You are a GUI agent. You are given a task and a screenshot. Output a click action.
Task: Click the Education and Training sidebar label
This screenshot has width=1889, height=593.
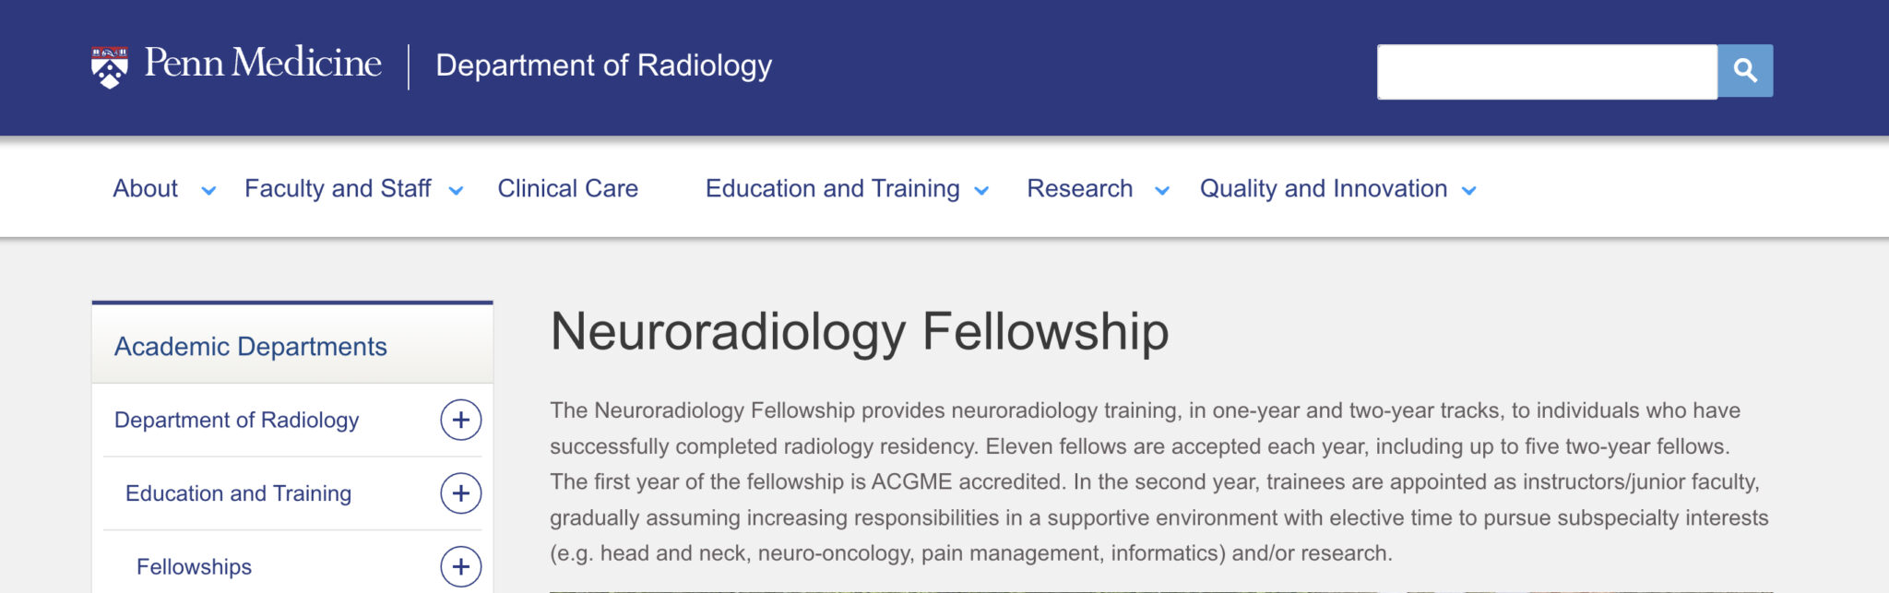click(x=238, y=492)
